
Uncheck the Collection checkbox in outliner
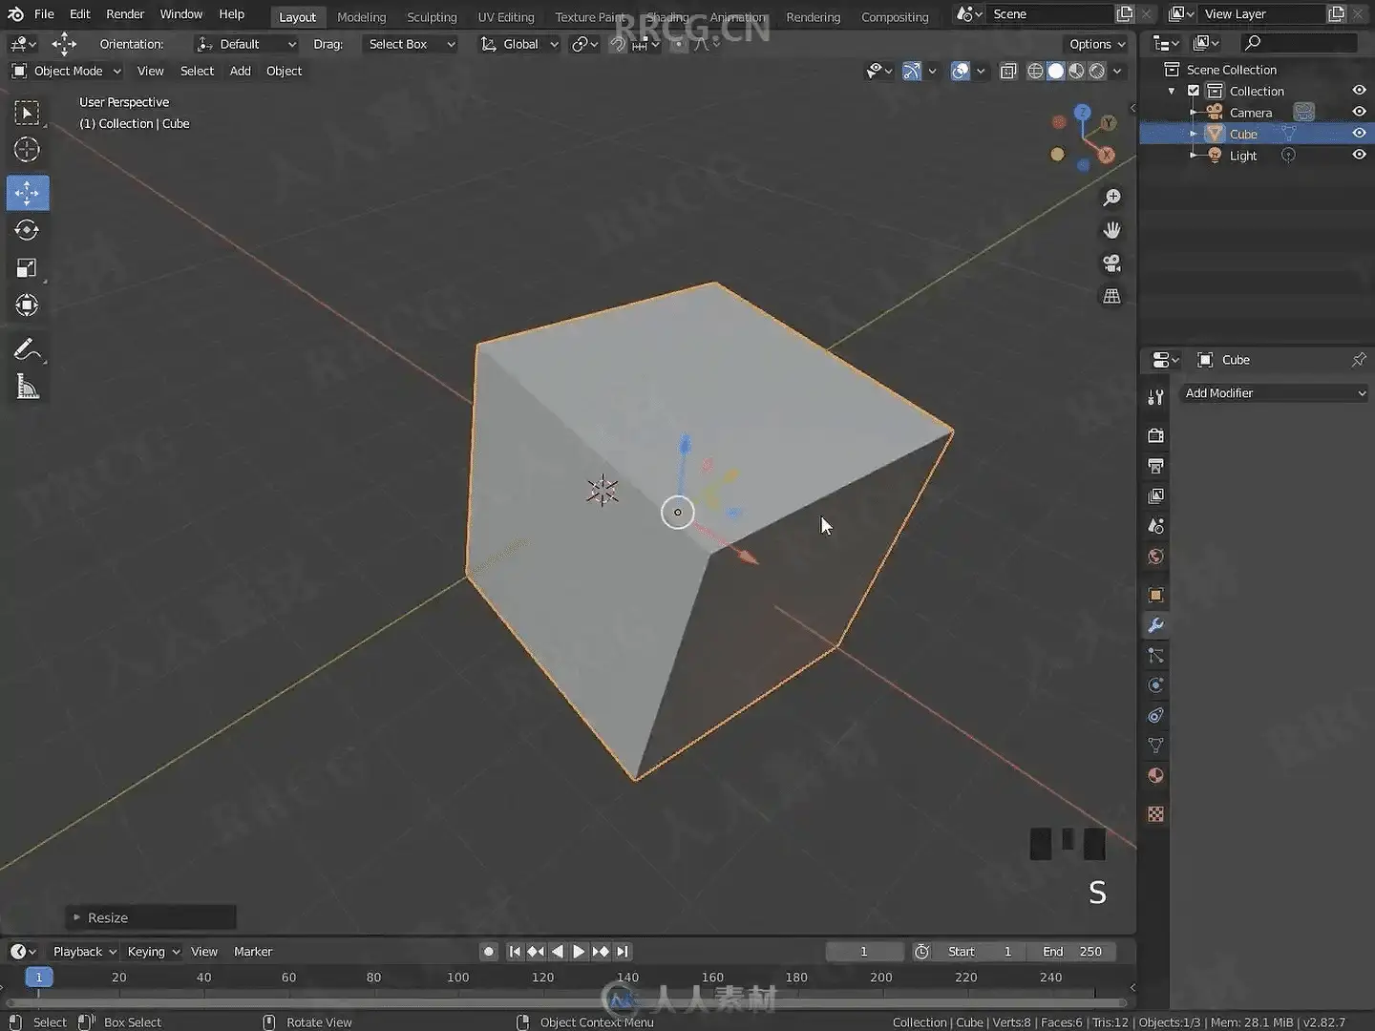click(1194, 91)
